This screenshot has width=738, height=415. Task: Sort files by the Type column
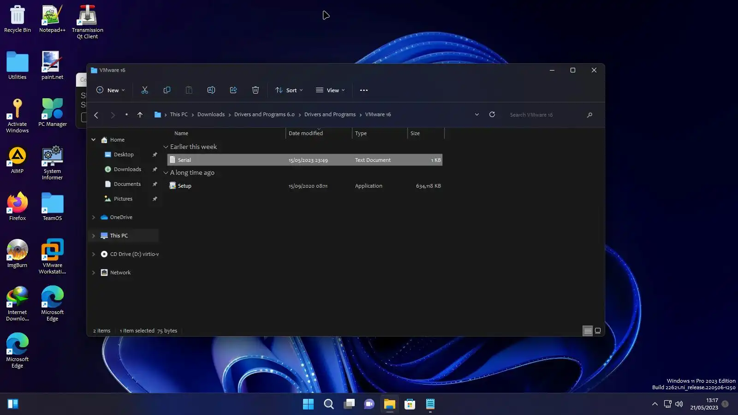(380, 133)
